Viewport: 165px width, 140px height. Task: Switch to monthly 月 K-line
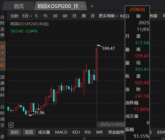[x=93, y=16]
